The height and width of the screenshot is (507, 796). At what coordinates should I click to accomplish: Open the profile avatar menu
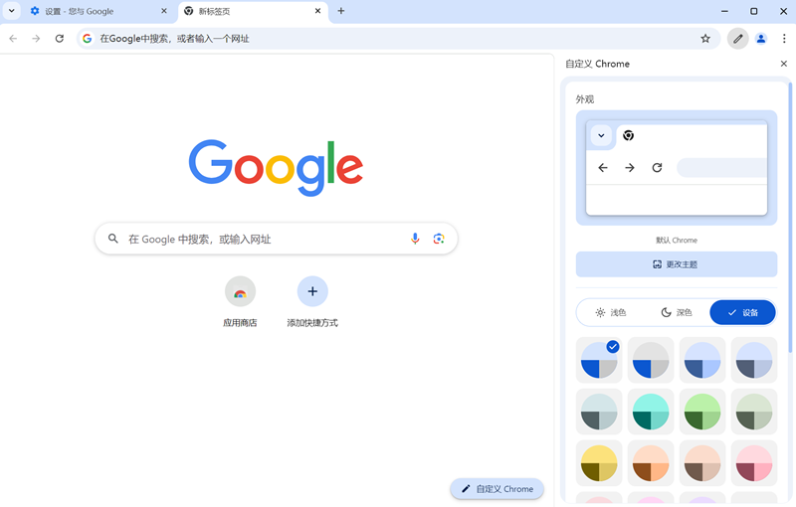[x=761, y=39]
